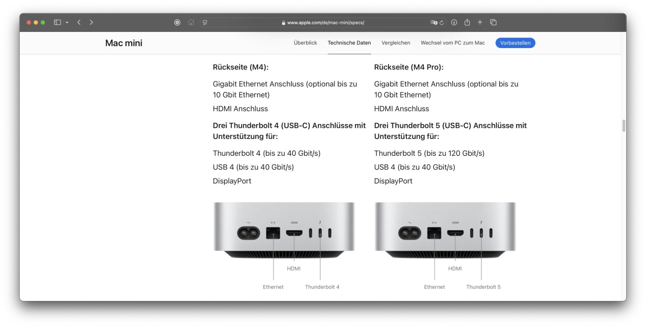Open the home page icon
This screenshot has width=646, height=327.
click(x=191, y=22)
